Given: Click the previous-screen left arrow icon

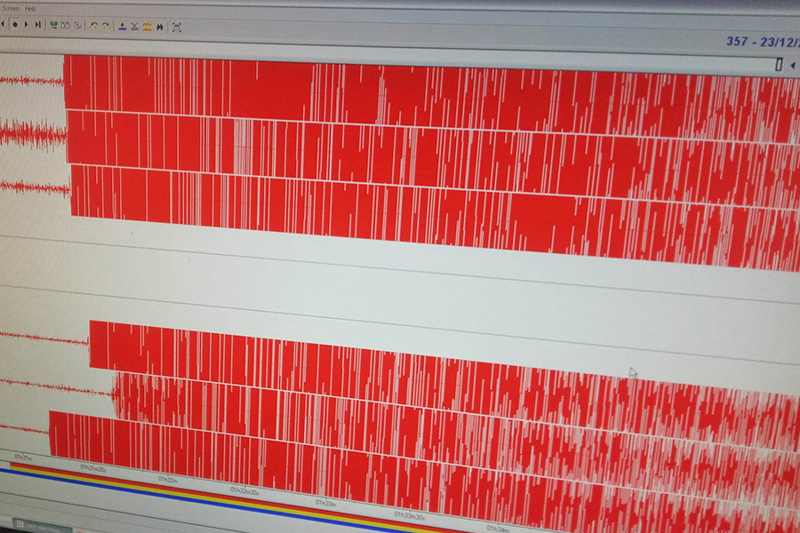Looking at the screenshot, I should coord(3,26).
